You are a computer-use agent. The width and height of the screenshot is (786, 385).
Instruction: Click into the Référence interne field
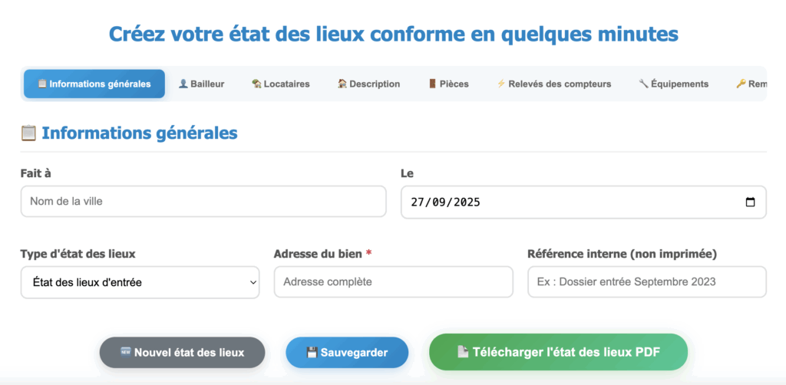click(646, 282)
